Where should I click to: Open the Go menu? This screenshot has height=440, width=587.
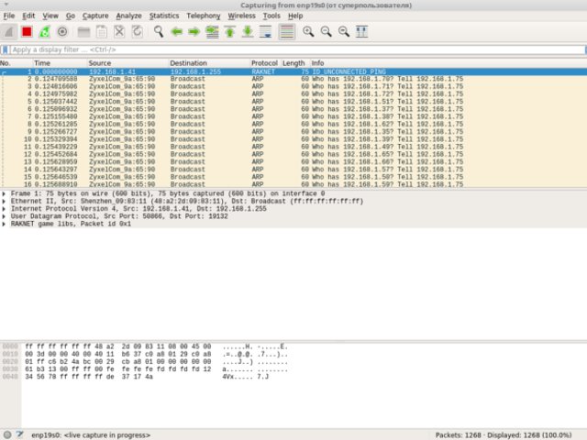(x=71, y=16)
